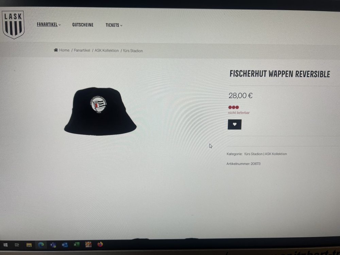Launch Excel from the taskbar

click(x=76, y=244)
